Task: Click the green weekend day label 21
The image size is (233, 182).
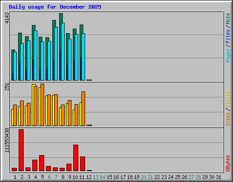Action: [x=150, y=177]
